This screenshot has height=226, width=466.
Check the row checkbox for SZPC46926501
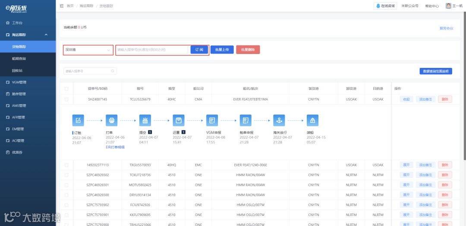tap(66, 185)
